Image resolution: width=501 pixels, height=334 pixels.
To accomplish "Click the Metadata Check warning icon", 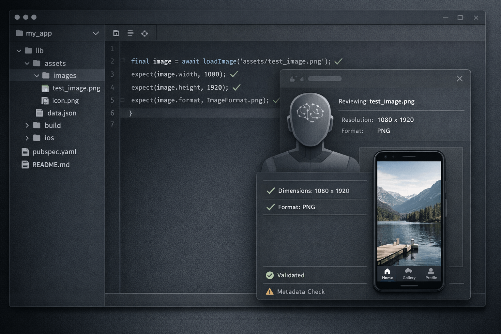I will [x=269, y=292].
